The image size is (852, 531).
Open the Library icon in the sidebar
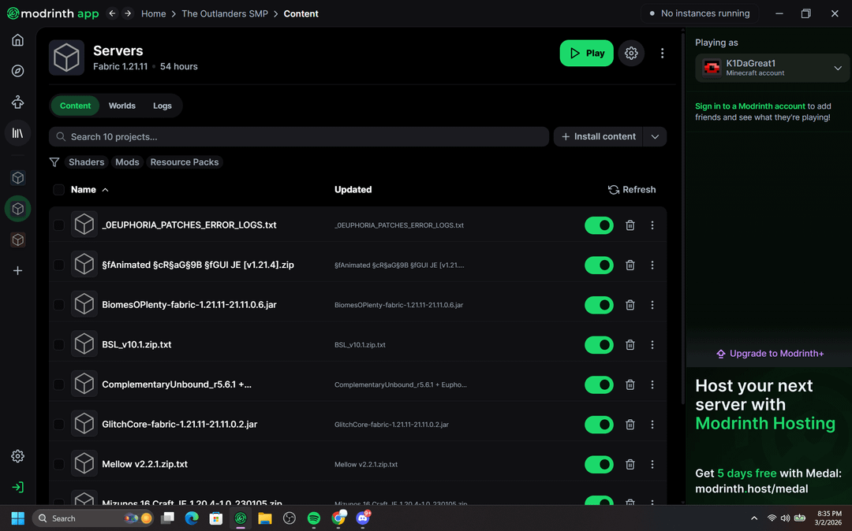coord(17,133)
